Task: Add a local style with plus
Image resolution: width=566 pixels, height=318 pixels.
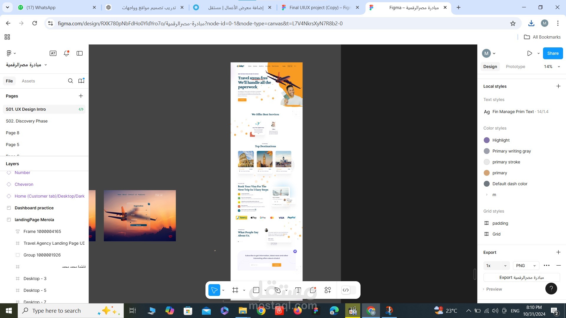Action: 558,86
